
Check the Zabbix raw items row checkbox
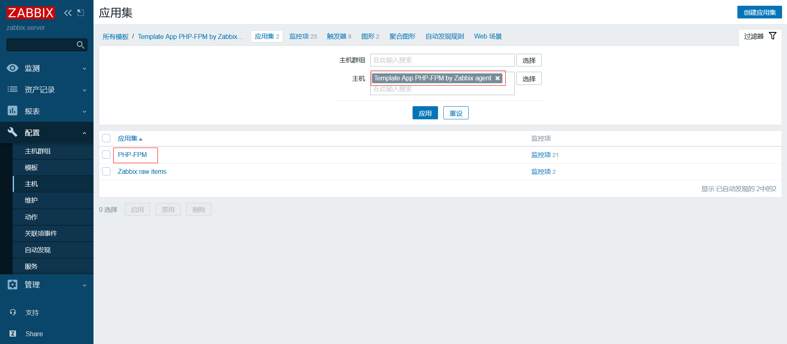tap(106, 171)
